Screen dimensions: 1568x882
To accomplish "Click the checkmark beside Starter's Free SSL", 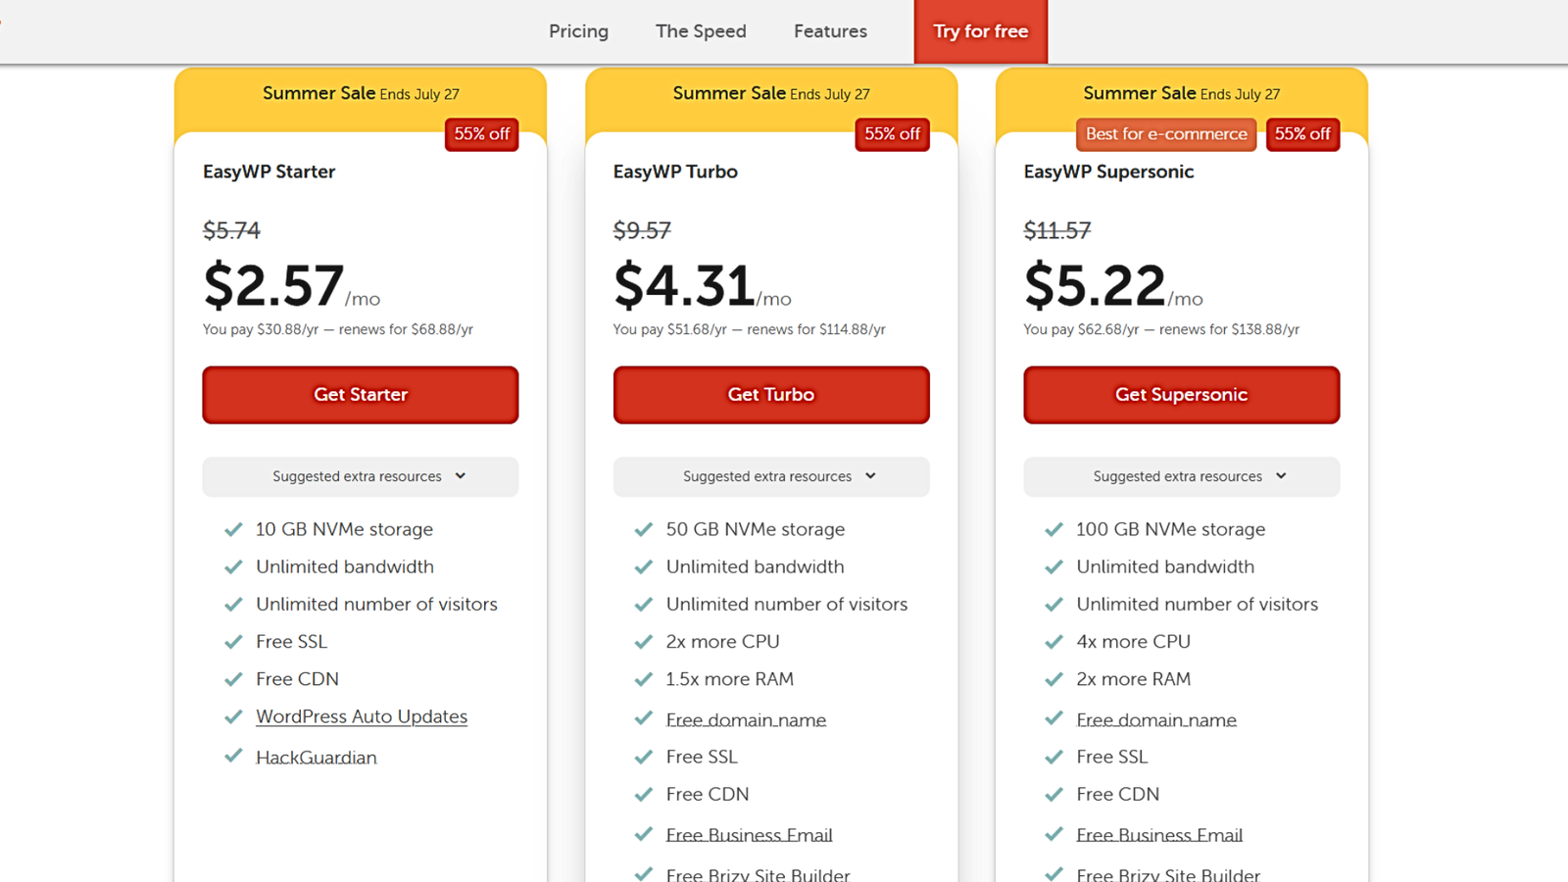I will point(233,642).
